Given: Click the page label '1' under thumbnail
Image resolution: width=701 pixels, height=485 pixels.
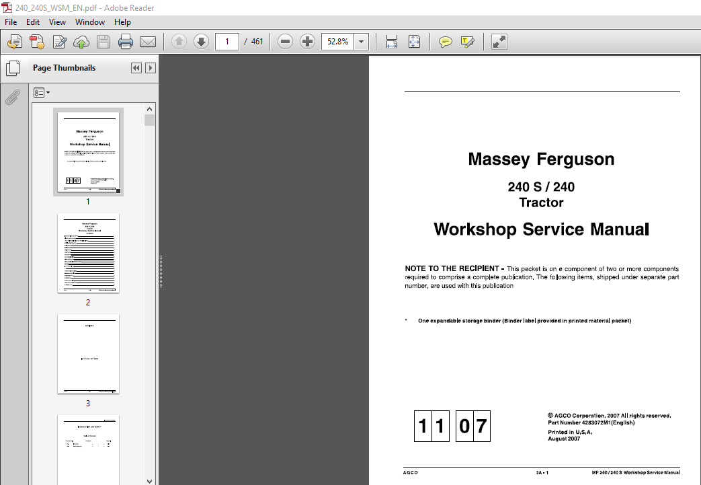Looking at the screenshot, I should [87, 202].
